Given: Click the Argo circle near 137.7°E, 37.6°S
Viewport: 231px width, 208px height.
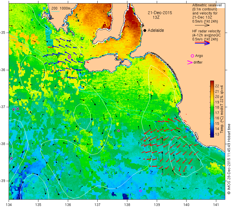Looking at the screenshot, I should tap(118, 131).
